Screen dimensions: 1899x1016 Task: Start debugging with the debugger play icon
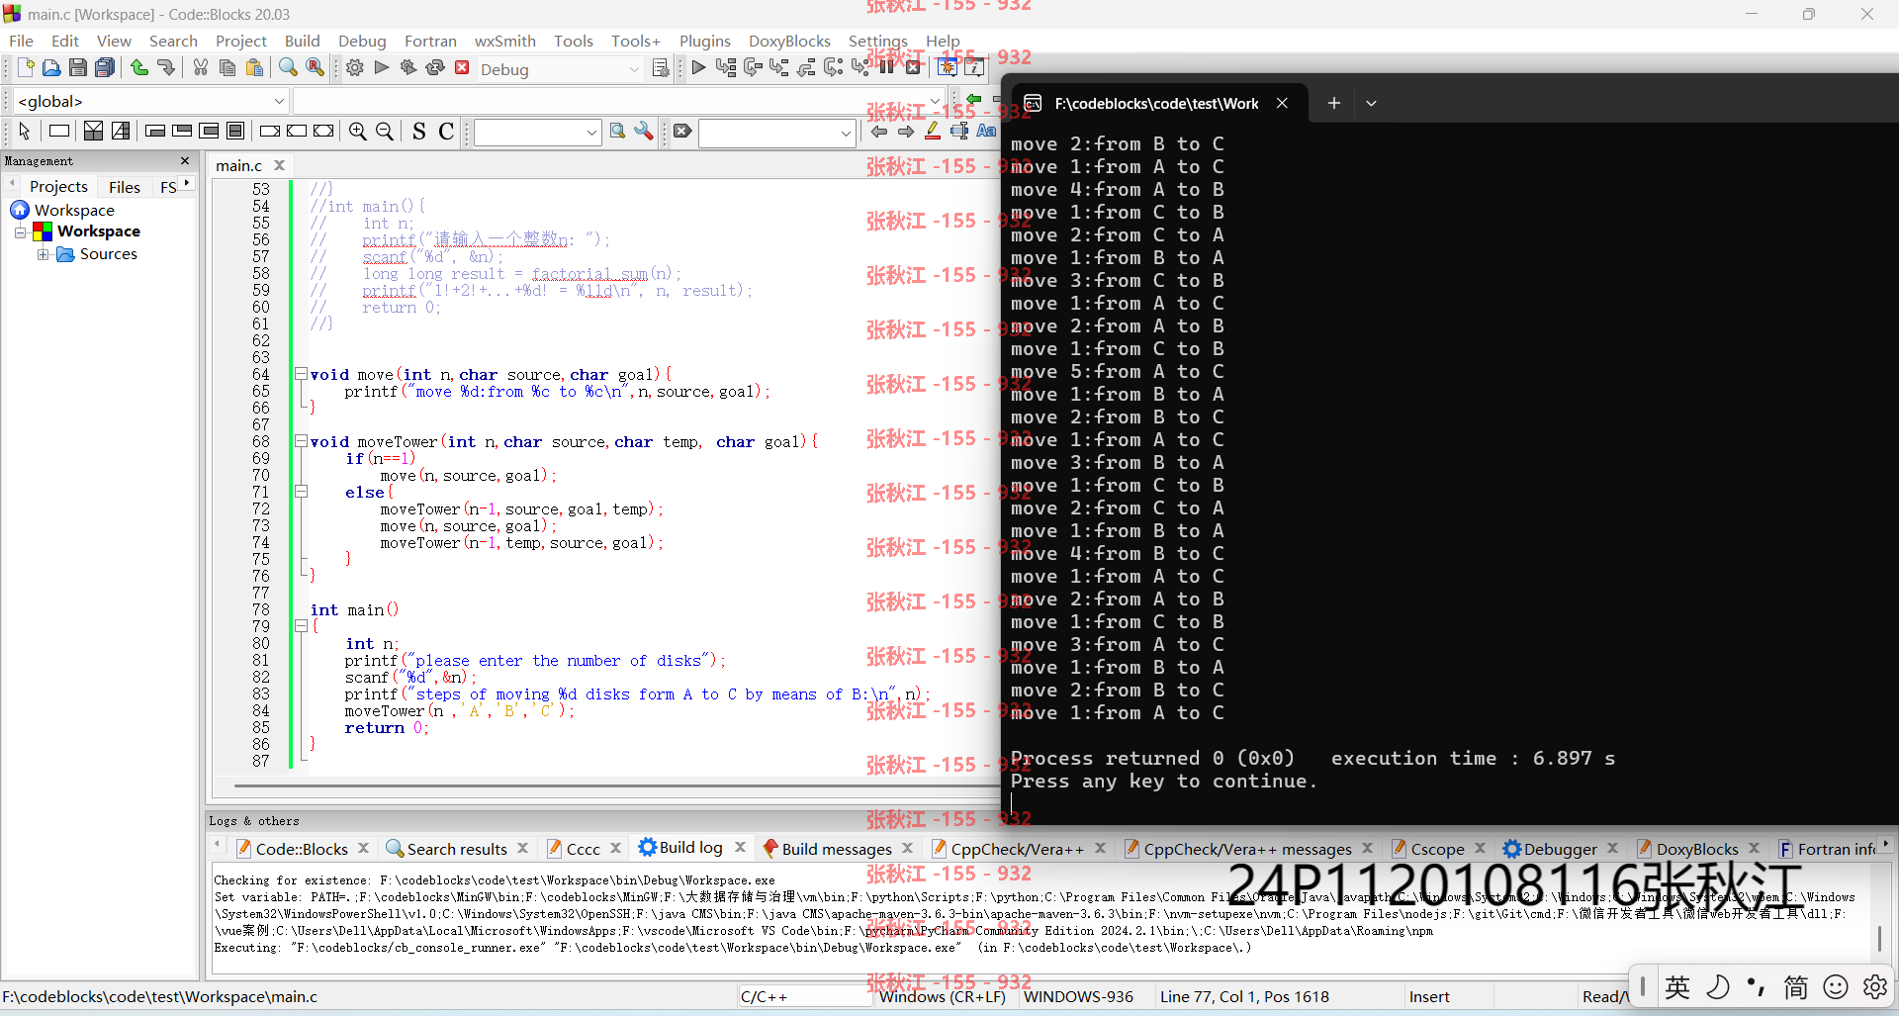pos(698,68)
